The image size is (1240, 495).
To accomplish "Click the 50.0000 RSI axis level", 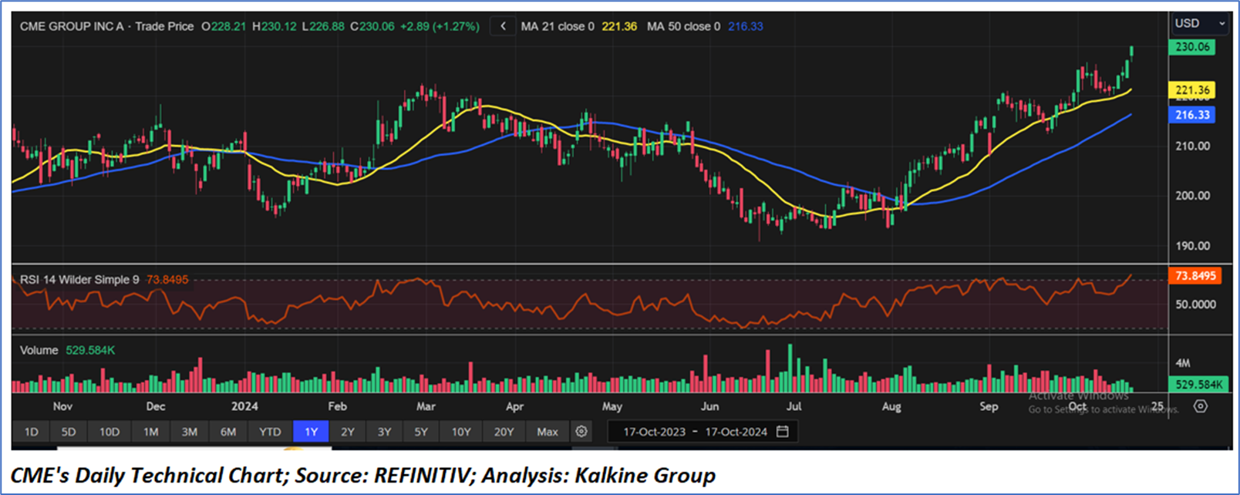I will click(x=1195, y=305).
